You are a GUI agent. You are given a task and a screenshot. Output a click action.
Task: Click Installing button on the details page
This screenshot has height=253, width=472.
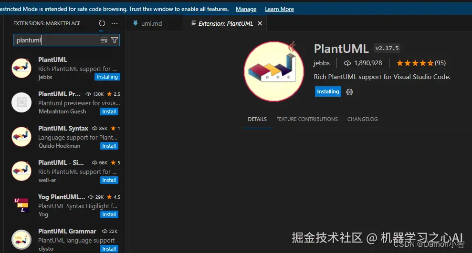tap(328, 91)
